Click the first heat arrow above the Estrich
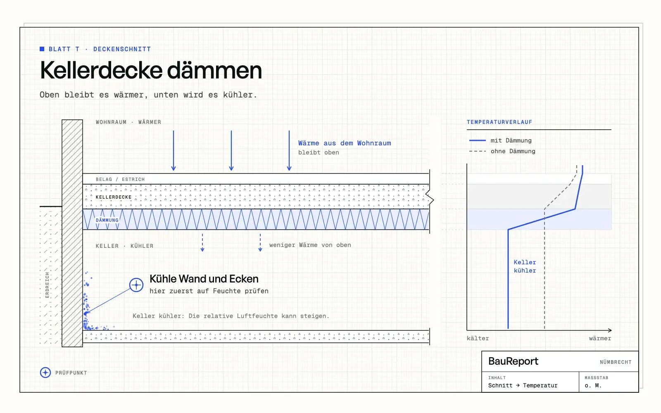661x413 pixels. [174, 151]
